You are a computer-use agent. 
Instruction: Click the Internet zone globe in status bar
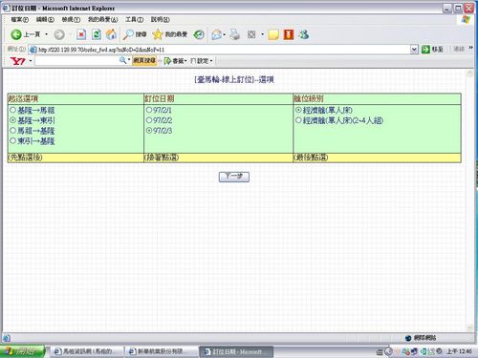point(408,338)
